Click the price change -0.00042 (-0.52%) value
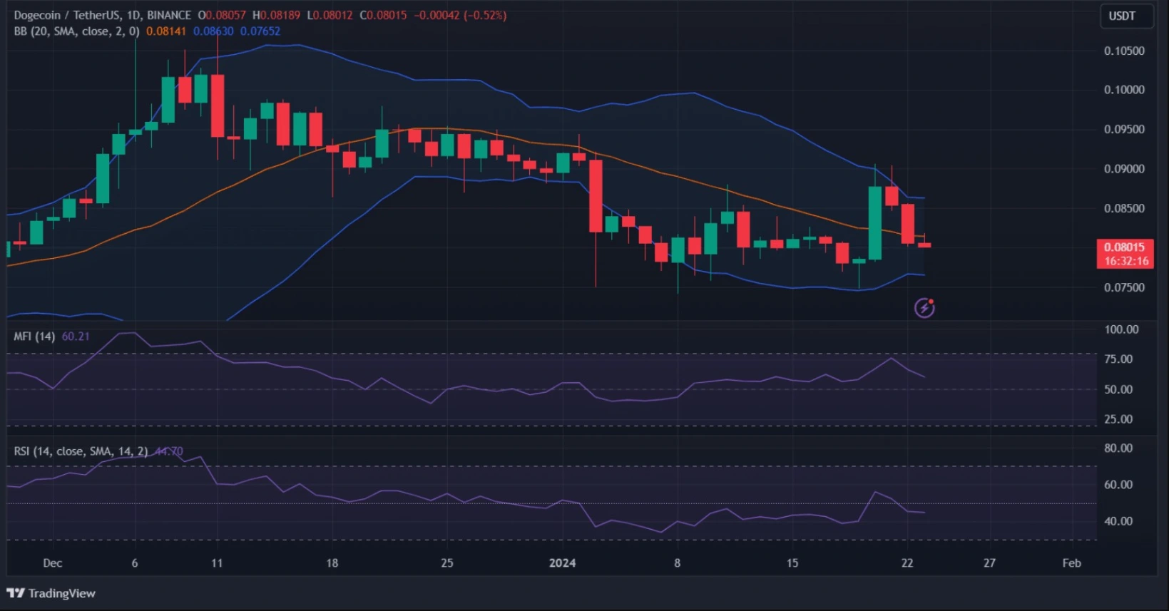Screen dimensions: 1169x611 [461, 15]
